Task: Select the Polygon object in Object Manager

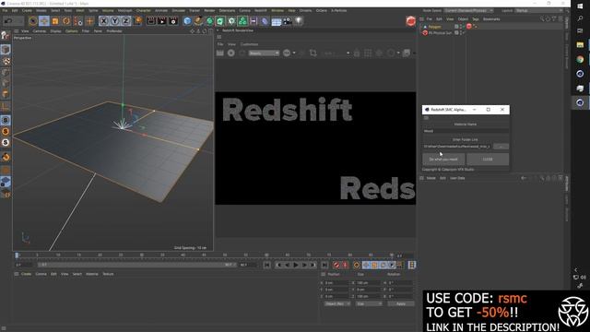Action: click(434, 27)
